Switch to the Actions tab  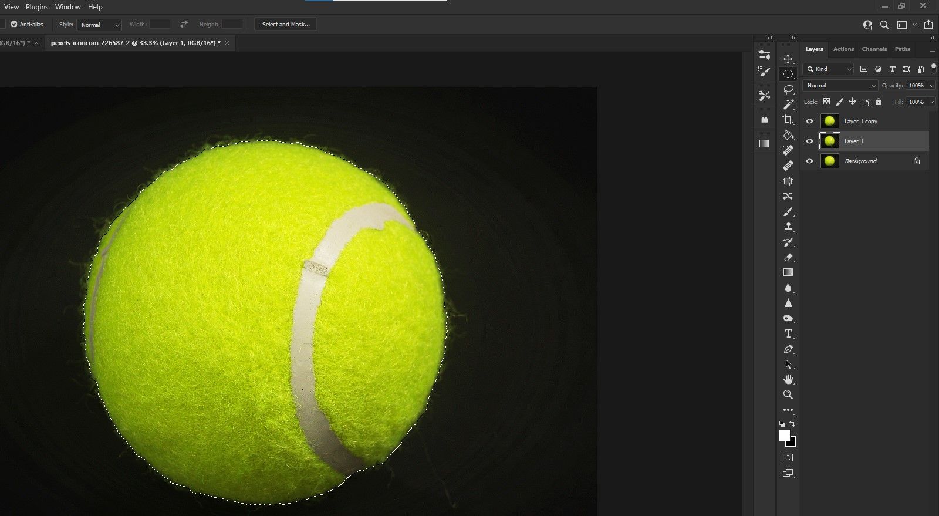(843, 49)
